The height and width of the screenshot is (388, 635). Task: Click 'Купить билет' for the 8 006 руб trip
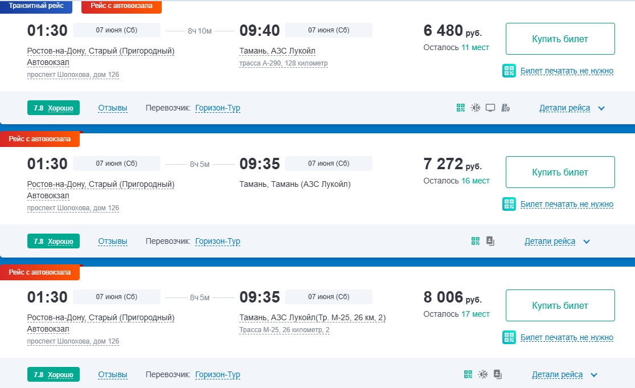[560, 305]
